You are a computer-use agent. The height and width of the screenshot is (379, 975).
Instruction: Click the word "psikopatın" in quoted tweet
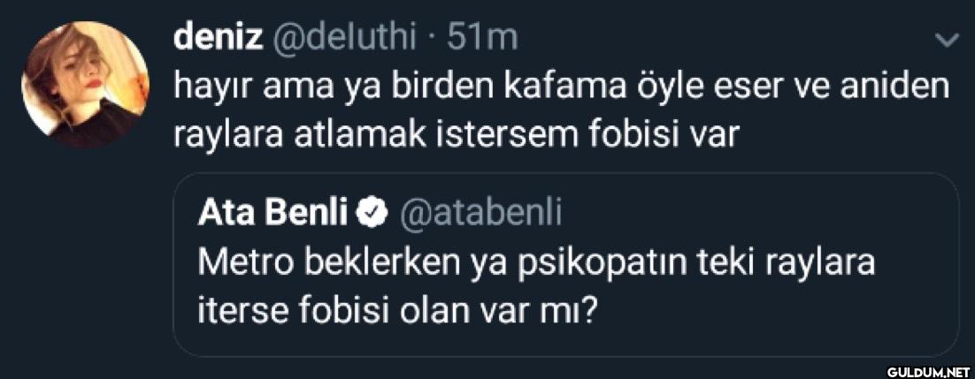pyautogui.click(x=580, y=262)
